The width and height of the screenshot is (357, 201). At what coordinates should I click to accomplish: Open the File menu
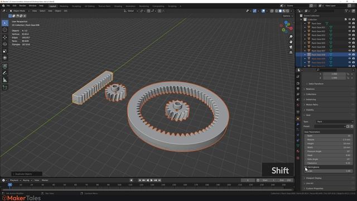pyautogui.click(x=8, y=6)
